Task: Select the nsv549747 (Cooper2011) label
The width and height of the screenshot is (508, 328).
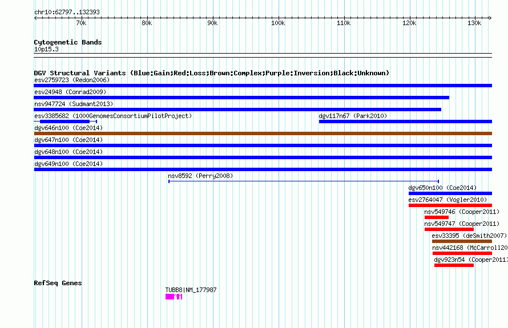Action: point(462,224)
